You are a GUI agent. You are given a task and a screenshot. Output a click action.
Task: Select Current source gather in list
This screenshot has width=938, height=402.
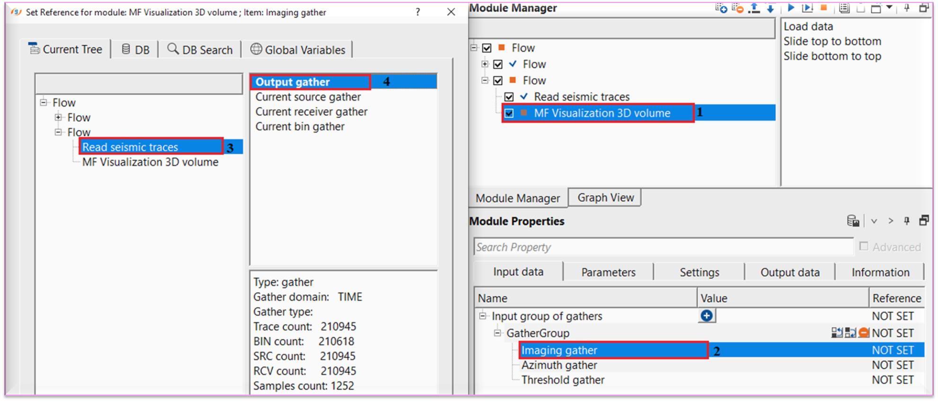point(308,97)
